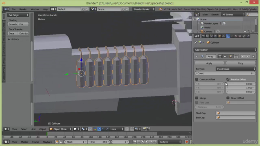The height and width of the screenshot is (146, 260).
Task: Open the timeline Marker menu
Action: coord(24,142)
